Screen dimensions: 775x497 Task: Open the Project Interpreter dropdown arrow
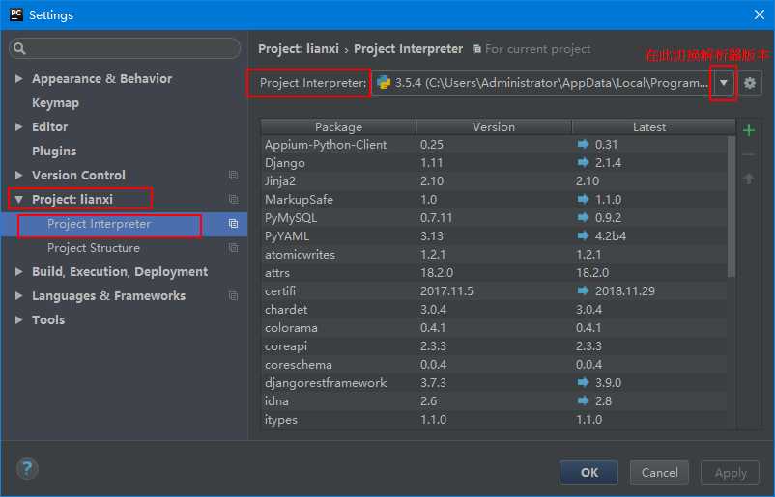coord(723,83)
